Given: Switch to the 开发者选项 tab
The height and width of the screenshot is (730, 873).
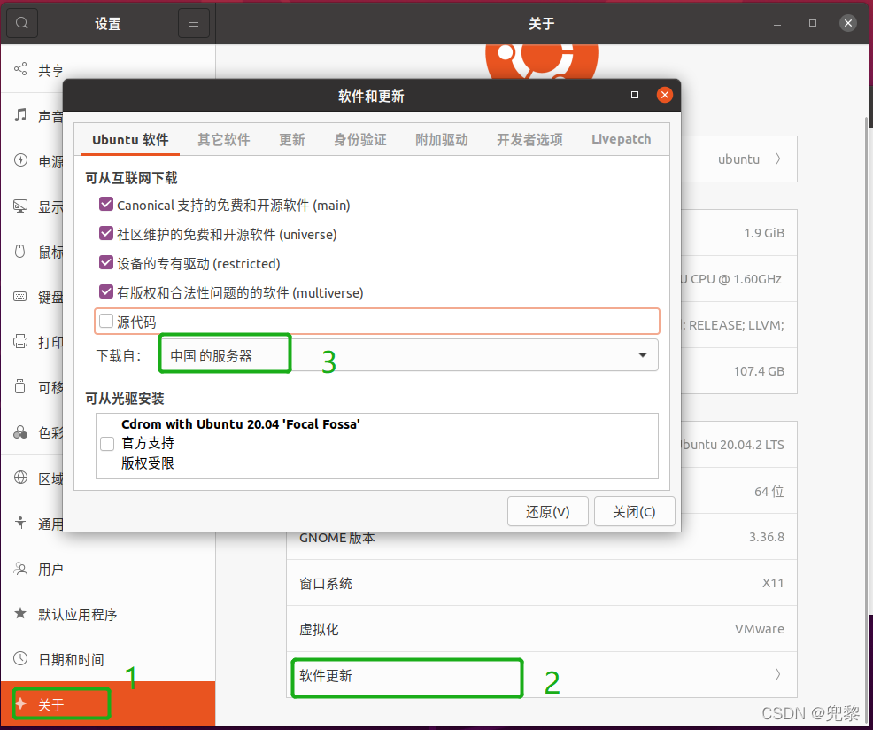Looking at the screenshot, I should tap(529, 139).
